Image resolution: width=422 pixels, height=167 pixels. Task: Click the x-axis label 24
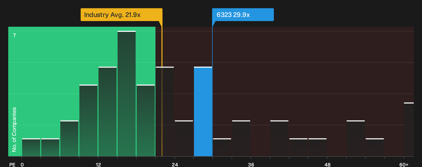pyautogui.click(x=175, y=164)
